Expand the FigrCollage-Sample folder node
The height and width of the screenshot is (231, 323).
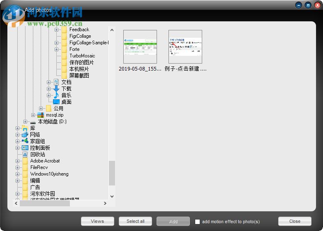tap(56, 43)
